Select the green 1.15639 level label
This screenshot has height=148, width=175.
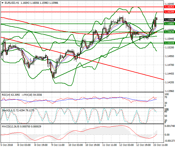click(x=169, y=32)
